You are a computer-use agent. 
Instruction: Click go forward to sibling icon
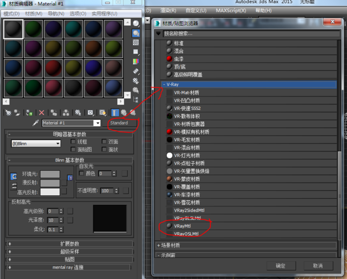click(133, 113)
